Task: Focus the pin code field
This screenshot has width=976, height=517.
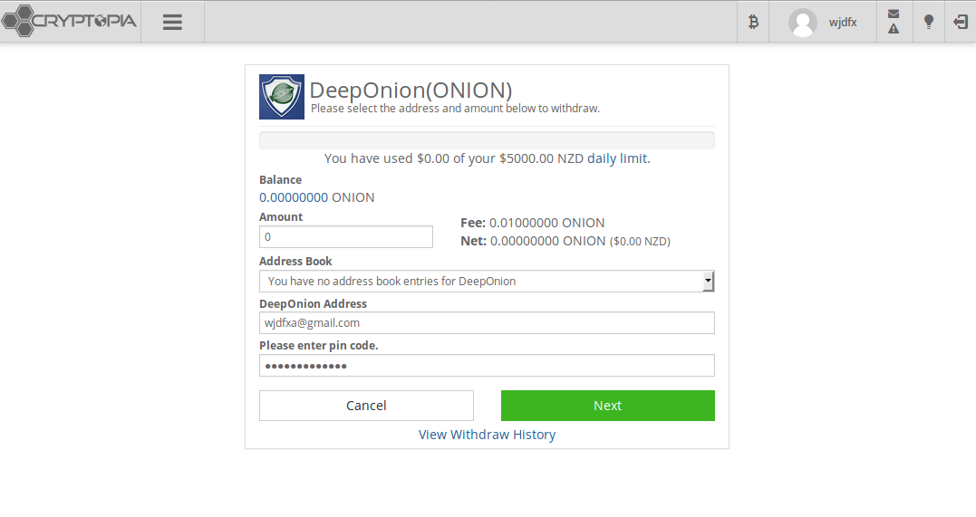Action: tap(487, 365)
